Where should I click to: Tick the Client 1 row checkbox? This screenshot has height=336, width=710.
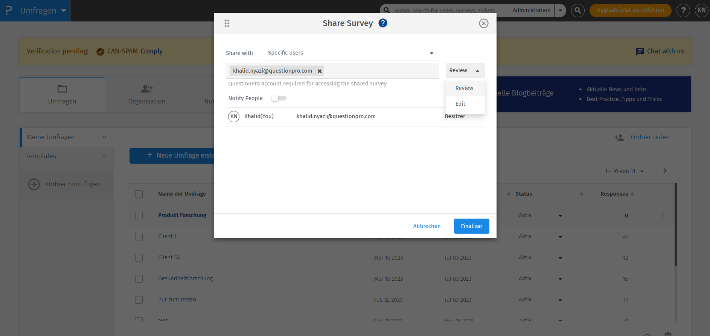coord(139,237)
